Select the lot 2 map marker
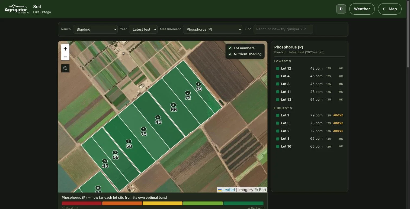The height and width of the screenshot is (209, 410). [188, 93]
